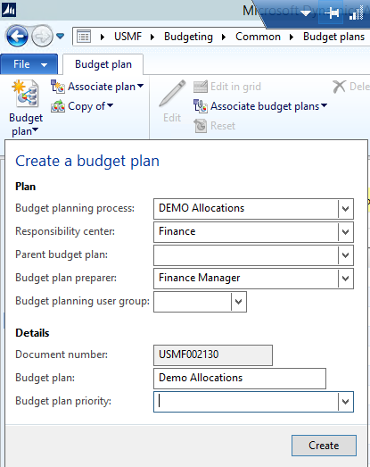Screen dimensions: 370x467
Task: Select the Budget plan ribbon tab
Action: tap(103, 64)
